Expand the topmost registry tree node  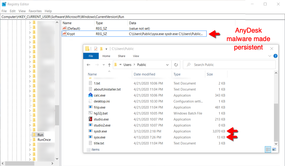point(30,23)
